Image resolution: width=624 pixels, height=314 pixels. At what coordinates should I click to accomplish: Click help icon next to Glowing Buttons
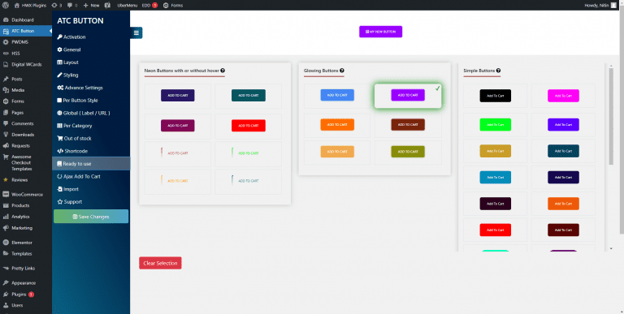342,71
